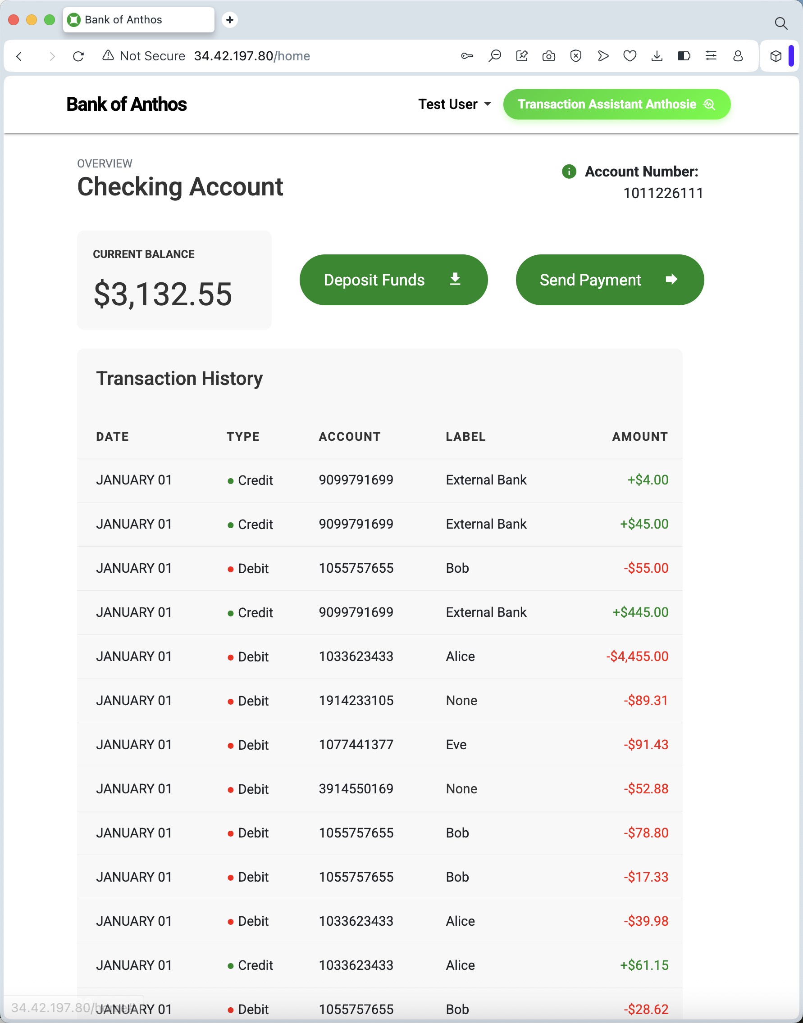Click the extensions cube icon

[776, 56]
